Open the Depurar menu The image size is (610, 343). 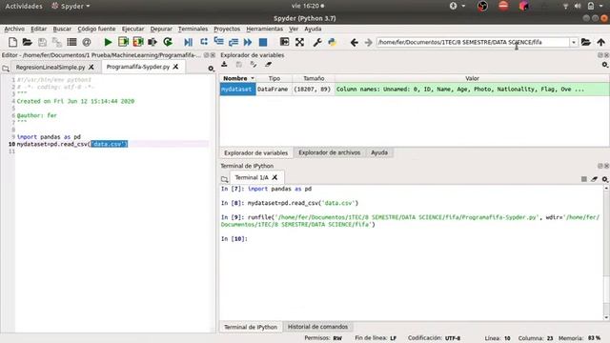click(x=161, y=29)
